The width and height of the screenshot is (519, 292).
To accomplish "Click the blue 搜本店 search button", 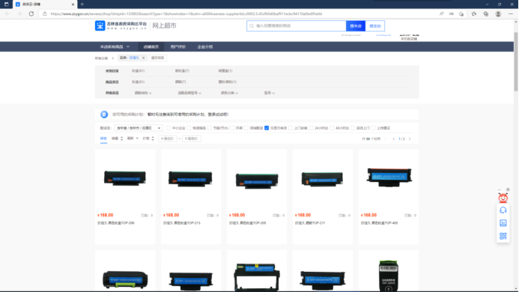I will (x=356, y=25).
